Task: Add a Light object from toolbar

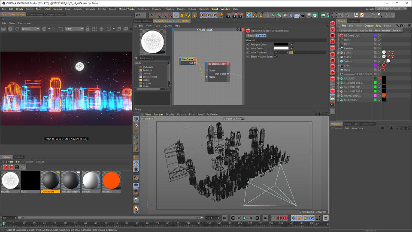Action: (309, 15)
